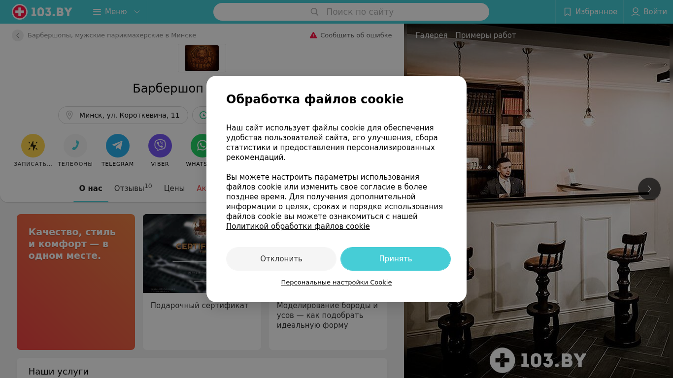Click the phone numbers icon
Image resolution: width=673 pixels, height=378 pixels.
coord(75,146)
